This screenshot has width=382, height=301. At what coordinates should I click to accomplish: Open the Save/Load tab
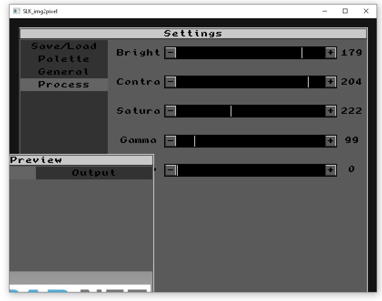click(64, 46)
